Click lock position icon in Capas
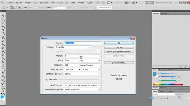 pyautogui.click(x=165, y=98)
